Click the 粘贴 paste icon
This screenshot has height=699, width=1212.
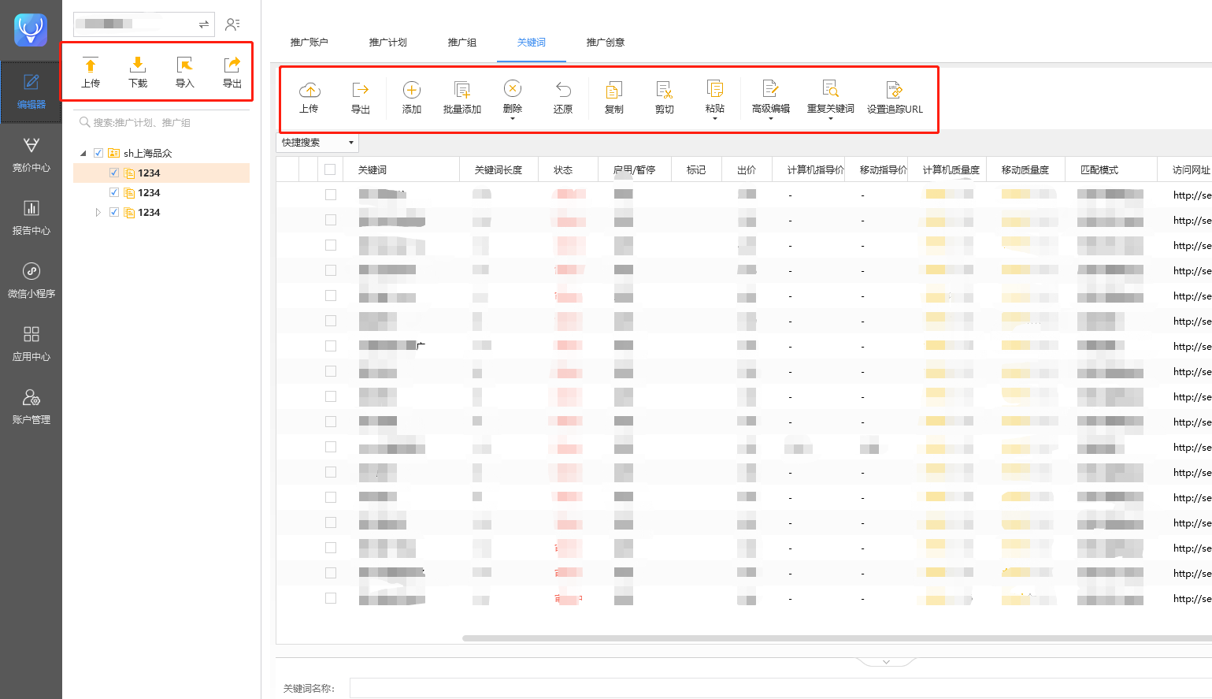[x=715, y=88]
